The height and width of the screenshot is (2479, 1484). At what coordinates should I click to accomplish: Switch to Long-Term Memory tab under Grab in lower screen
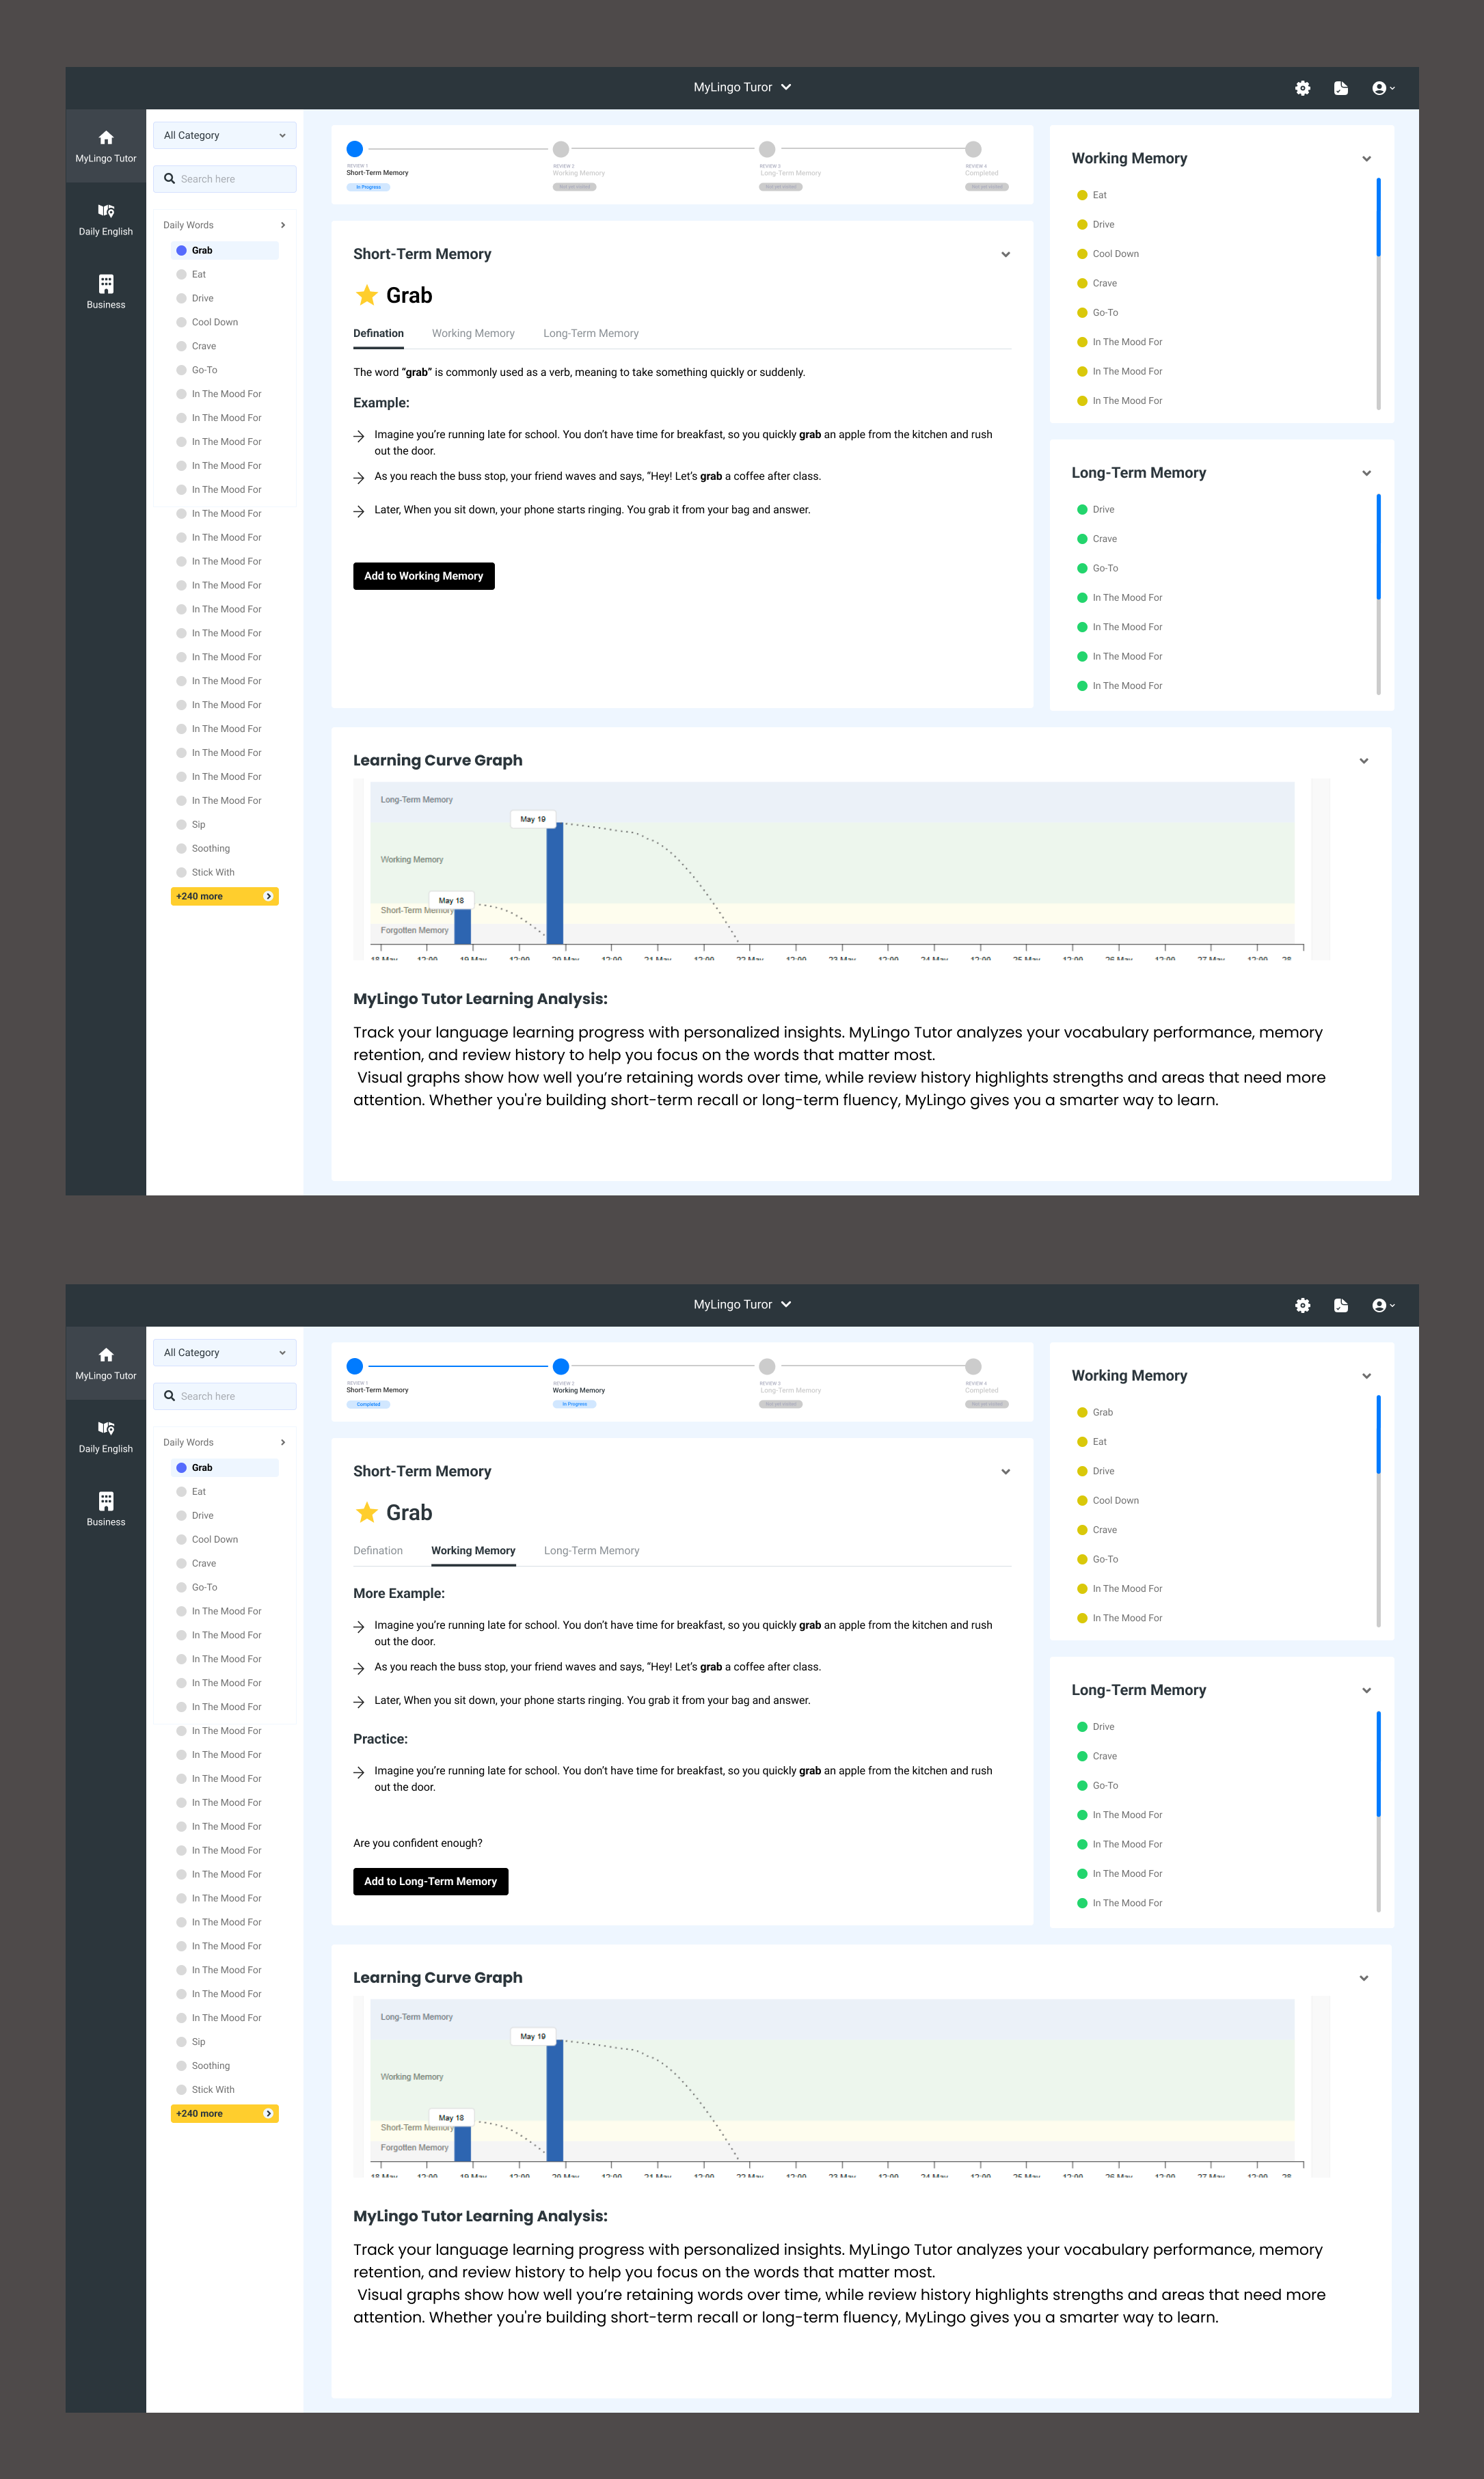[591, 1552]
